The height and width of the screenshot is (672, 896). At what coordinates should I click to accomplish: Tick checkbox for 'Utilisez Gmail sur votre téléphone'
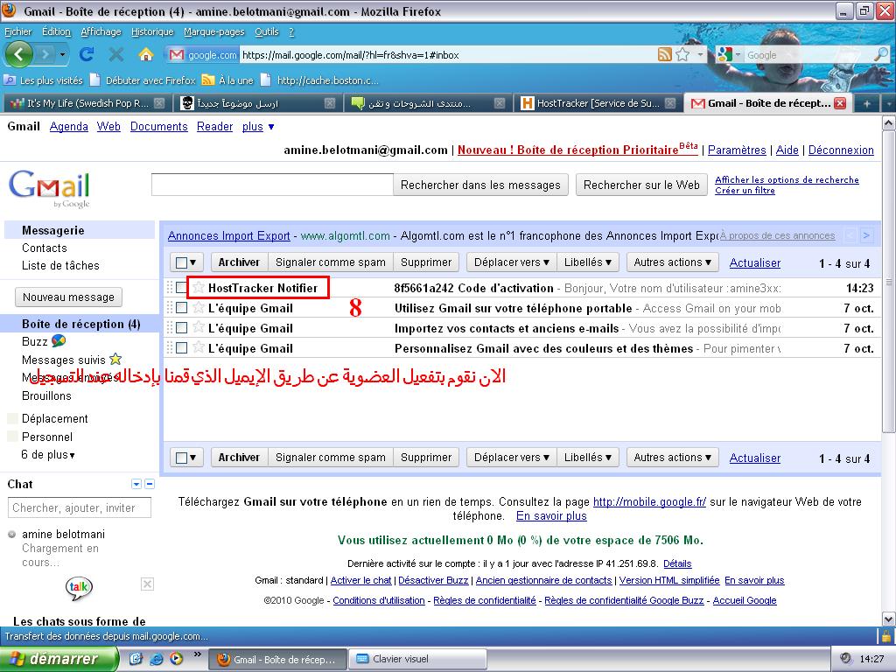(182, 308)
